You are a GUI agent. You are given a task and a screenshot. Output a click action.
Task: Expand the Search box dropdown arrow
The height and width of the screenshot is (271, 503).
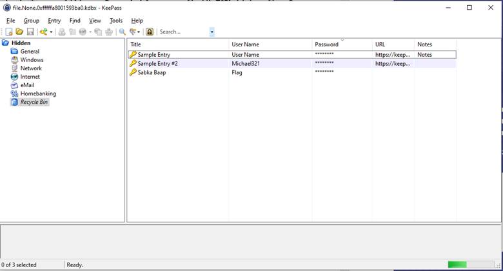click(212, 32)
